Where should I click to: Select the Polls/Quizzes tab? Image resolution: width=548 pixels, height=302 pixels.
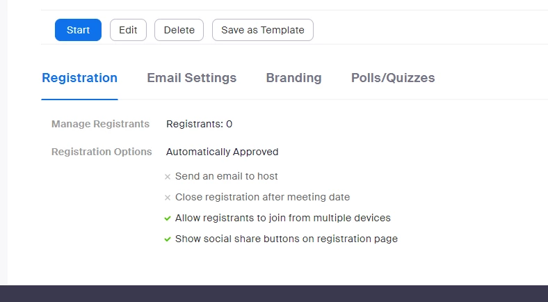393,78
